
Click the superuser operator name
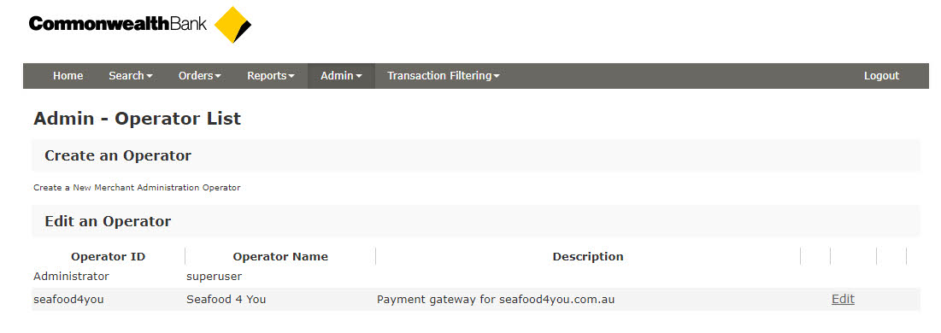(215, 277)
